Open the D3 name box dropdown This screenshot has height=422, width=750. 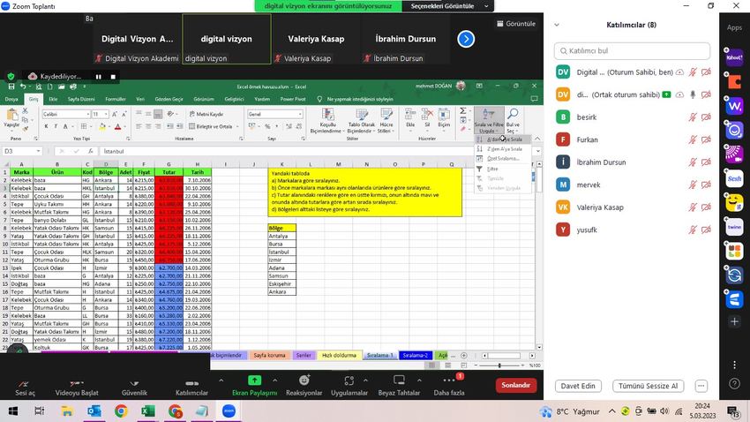[x=38, y=151]
